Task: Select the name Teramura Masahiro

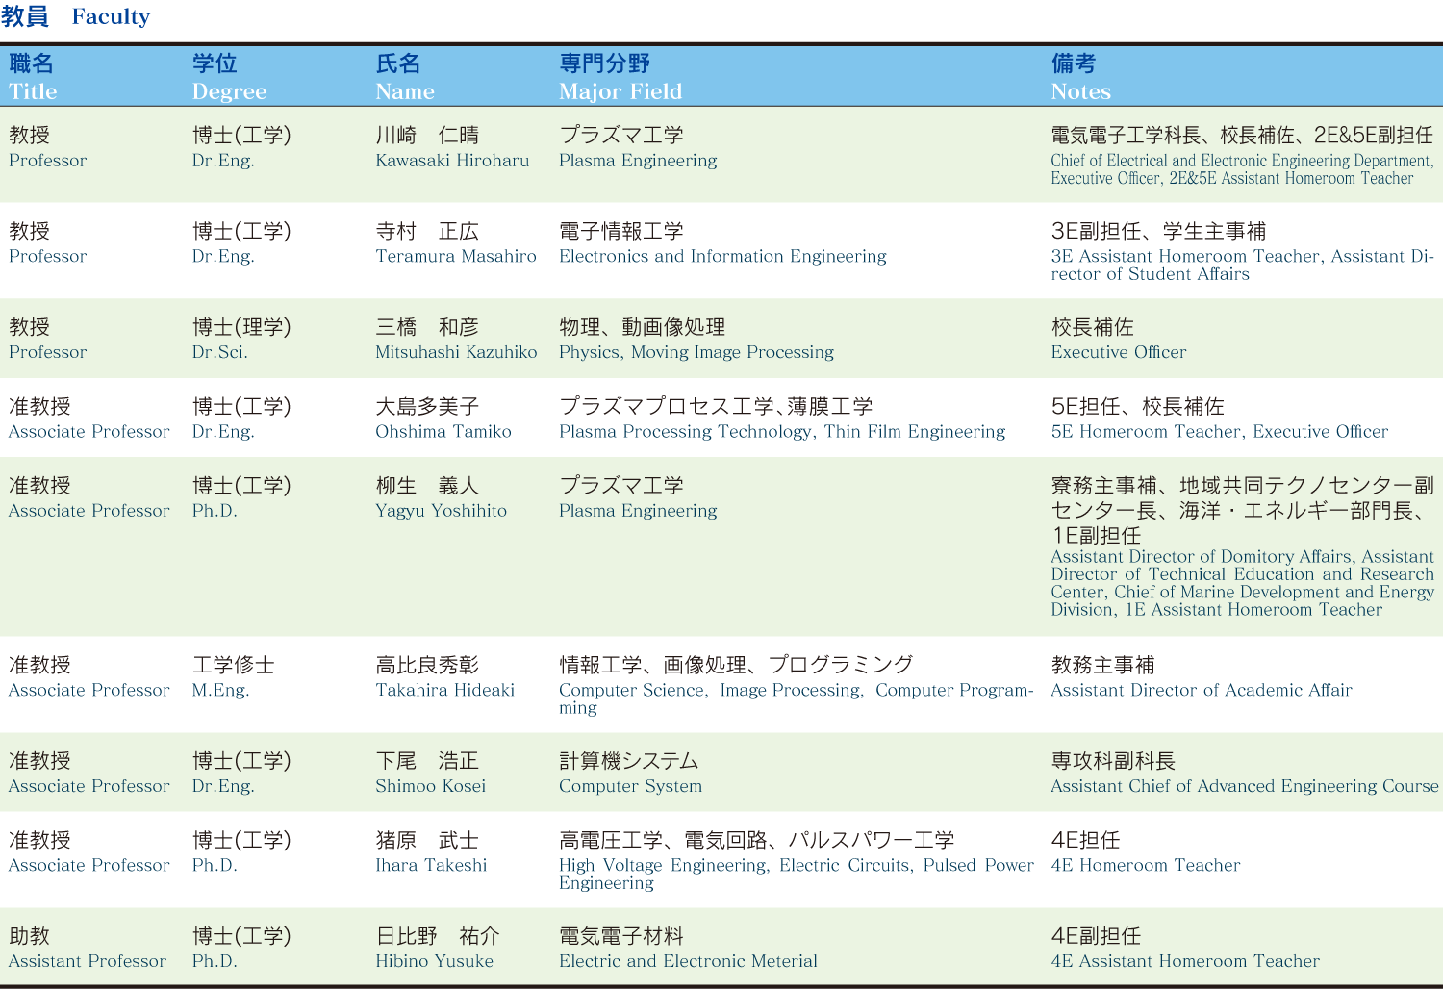Action: point(456,257)
